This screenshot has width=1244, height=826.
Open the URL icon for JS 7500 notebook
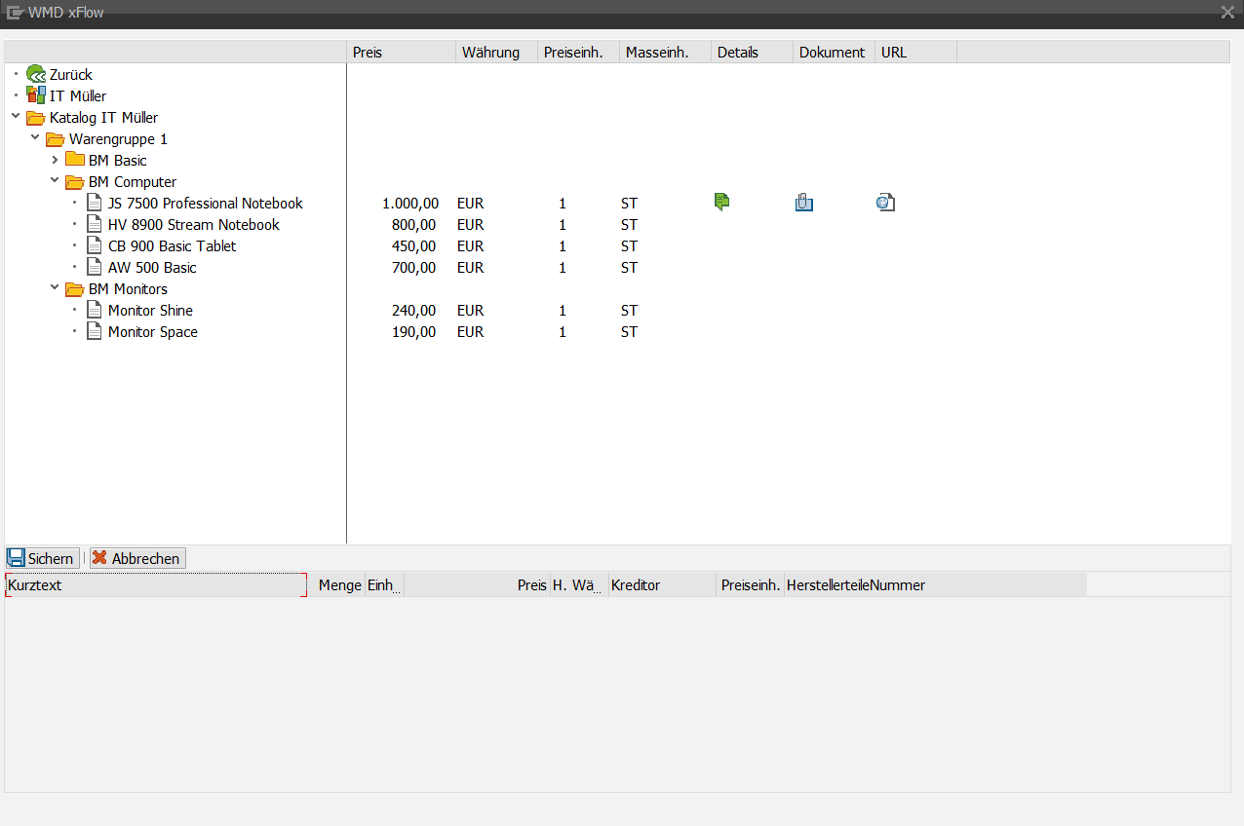coord(885,203)
